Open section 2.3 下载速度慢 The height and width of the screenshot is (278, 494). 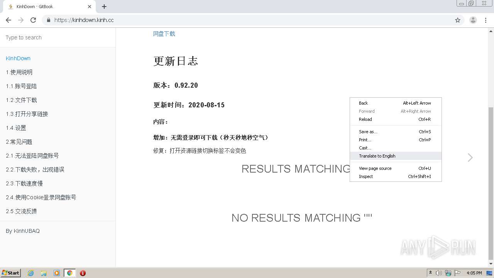click(x=24, y=183)
